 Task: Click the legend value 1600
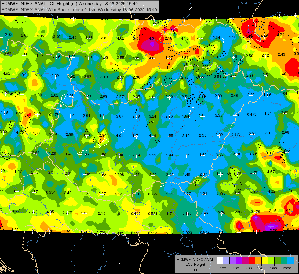(x=274, y=268)
